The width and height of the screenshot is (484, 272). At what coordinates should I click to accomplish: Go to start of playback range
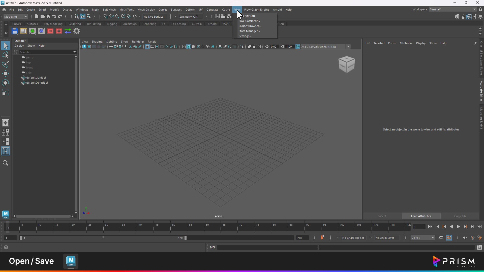point(430,227)
